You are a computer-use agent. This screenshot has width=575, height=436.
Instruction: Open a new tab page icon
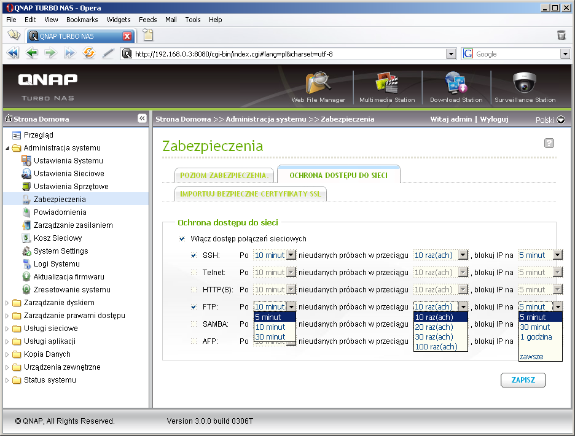[x=148, y=35]
